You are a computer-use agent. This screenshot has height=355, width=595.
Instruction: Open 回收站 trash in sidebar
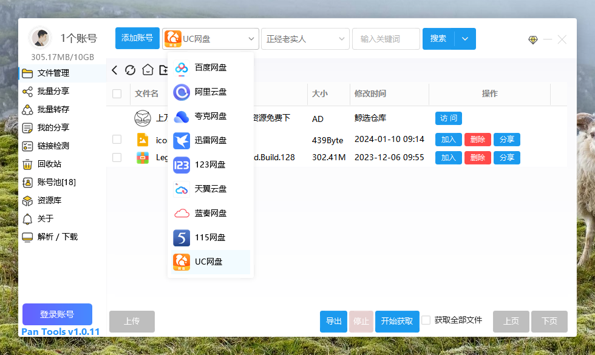click(27, 164)
